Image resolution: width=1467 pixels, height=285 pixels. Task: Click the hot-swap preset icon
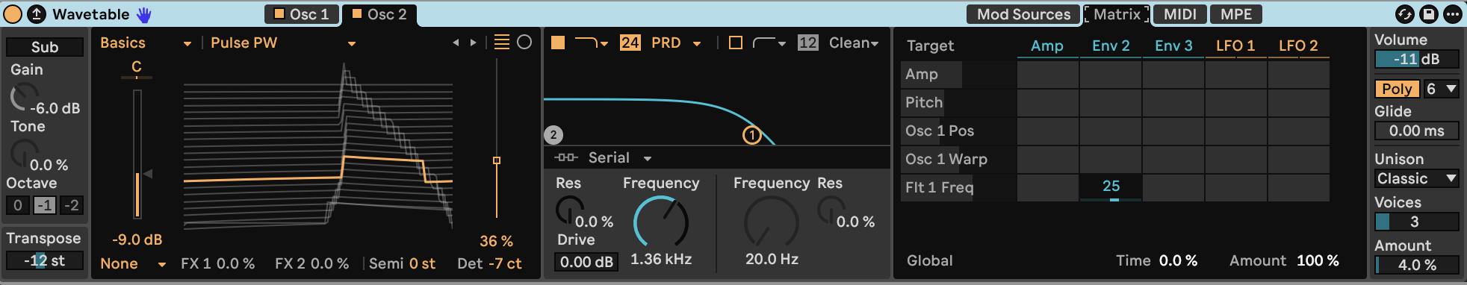[x=1405, y=14]
